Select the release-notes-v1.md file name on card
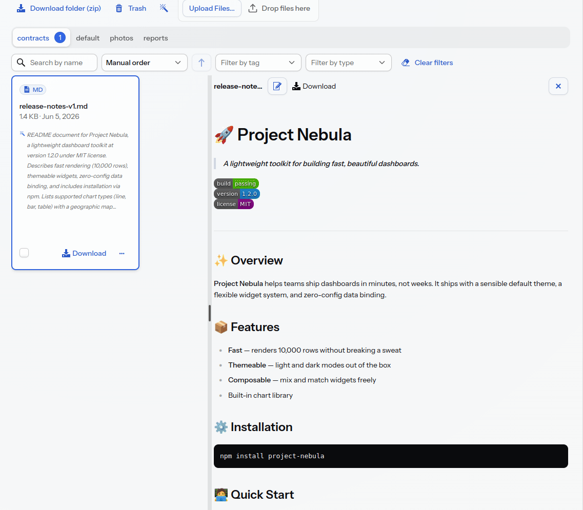This screenshot has width=583, height=510. 53,106
